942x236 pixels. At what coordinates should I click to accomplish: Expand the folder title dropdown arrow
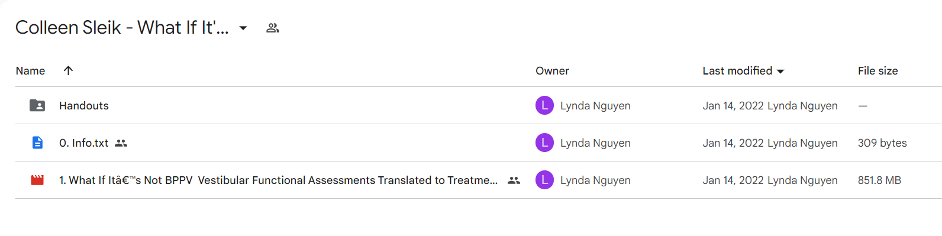243,28
